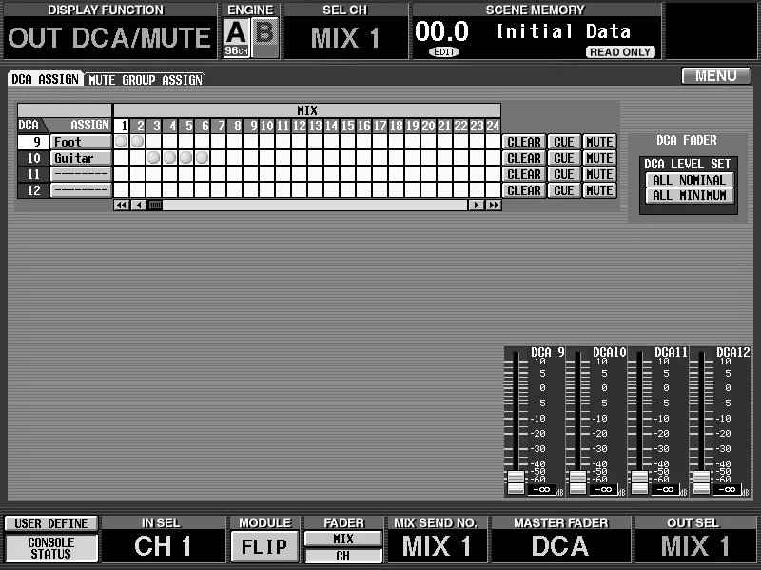Click the single right scroll arrow below the MIX grid

477,205
